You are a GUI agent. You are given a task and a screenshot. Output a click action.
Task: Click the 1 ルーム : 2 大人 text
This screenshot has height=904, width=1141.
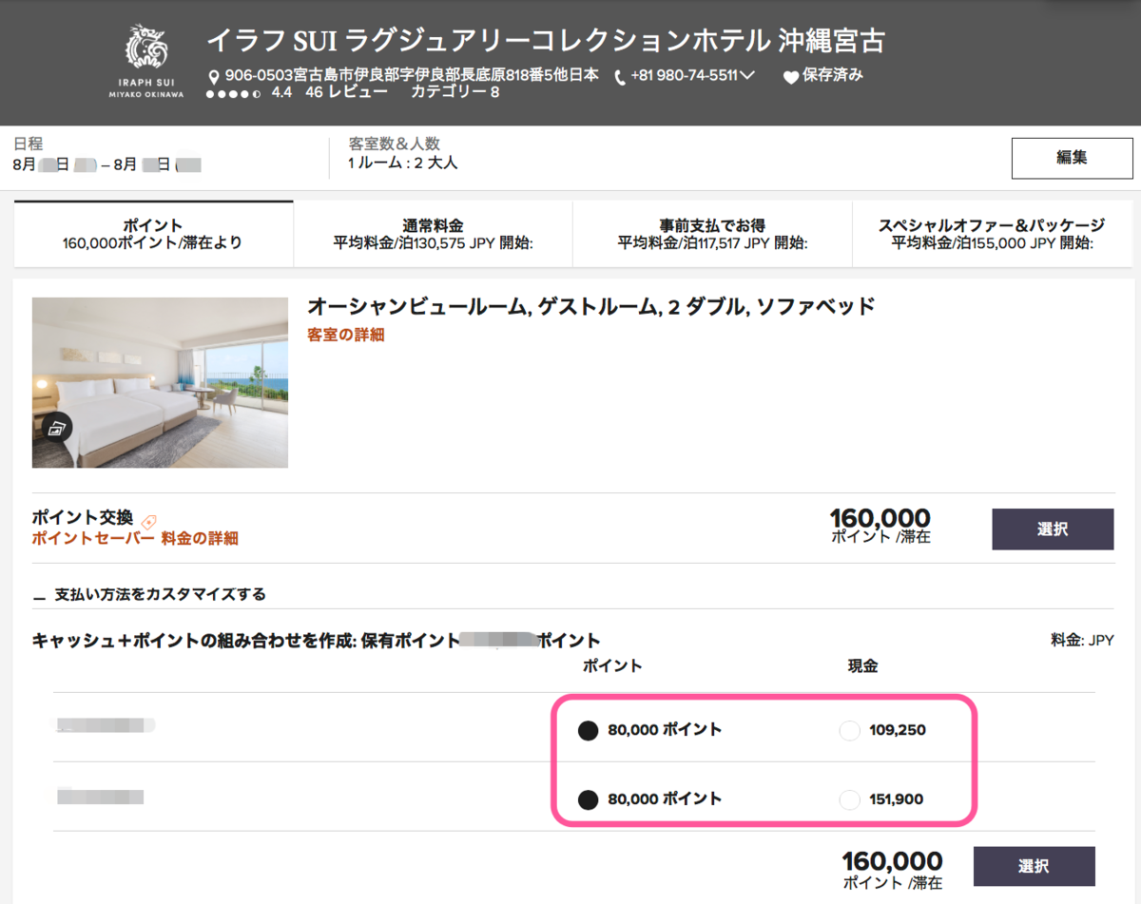403,163
